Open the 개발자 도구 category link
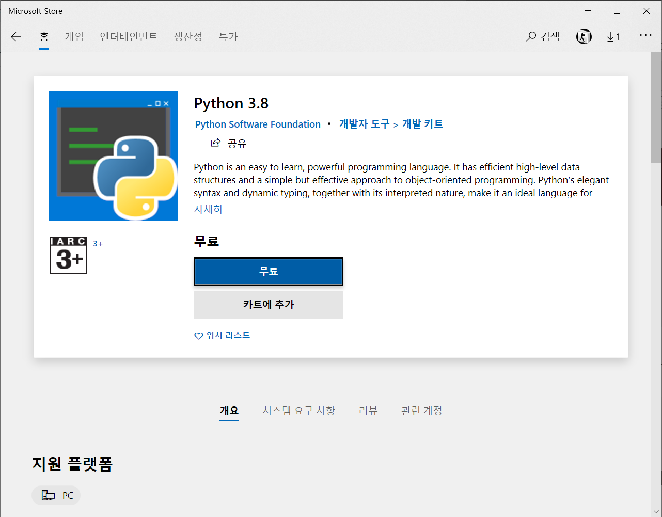Image resolution: width=662 pixels, height=517 pixels. [x=364, y=124]
